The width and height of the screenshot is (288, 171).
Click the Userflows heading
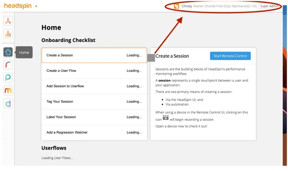click(x=54, y=148)
